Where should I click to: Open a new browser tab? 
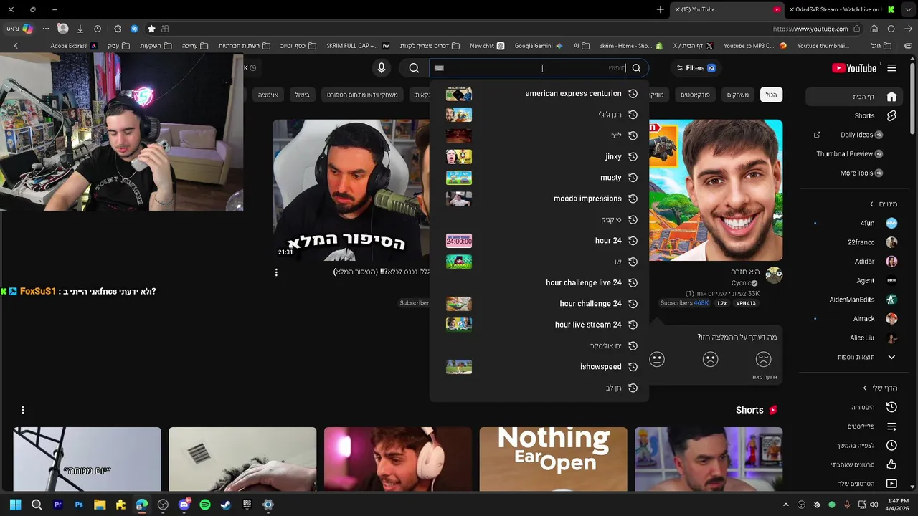(x=660, y=9)
